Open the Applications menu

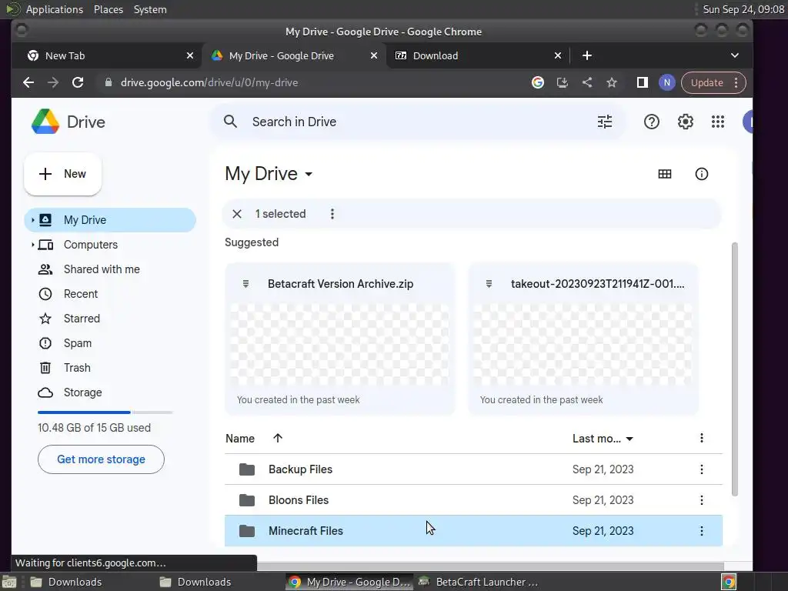55,9
